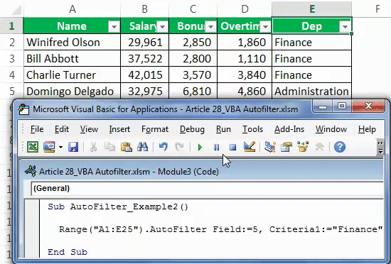Open the Run menu
Screen dimensions: 391x264
223,129
